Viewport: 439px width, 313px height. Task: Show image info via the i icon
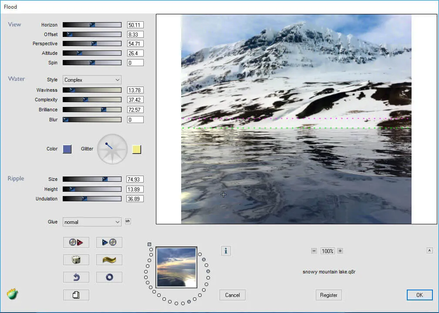(x=226, y=251)
